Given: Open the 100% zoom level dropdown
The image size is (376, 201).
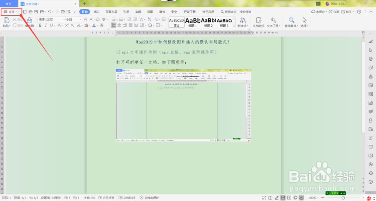Looking at the screenshot, I should click(x=314, y=198).
